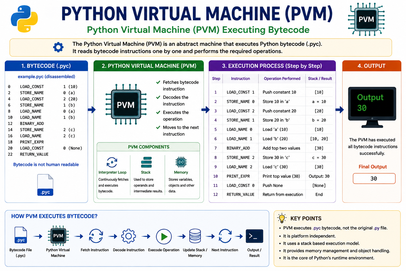Screen dimensions: 406x271
Task: Click the monitor showing Output 30
Action: 372,107
